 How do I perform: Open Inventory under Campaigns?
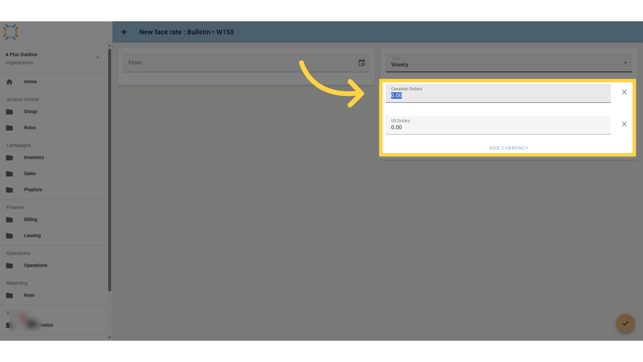tap(54, 158)
